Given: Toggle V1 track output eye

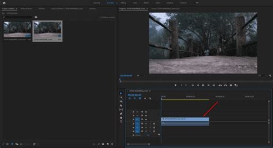Looking at the screenshot, I should 146,119.
